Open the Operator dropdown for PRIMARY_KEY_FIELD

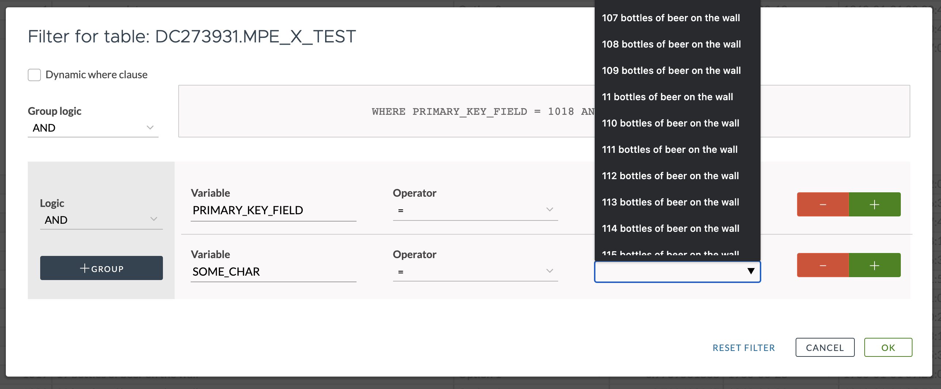pyautogui.click(x=475, y=209)
